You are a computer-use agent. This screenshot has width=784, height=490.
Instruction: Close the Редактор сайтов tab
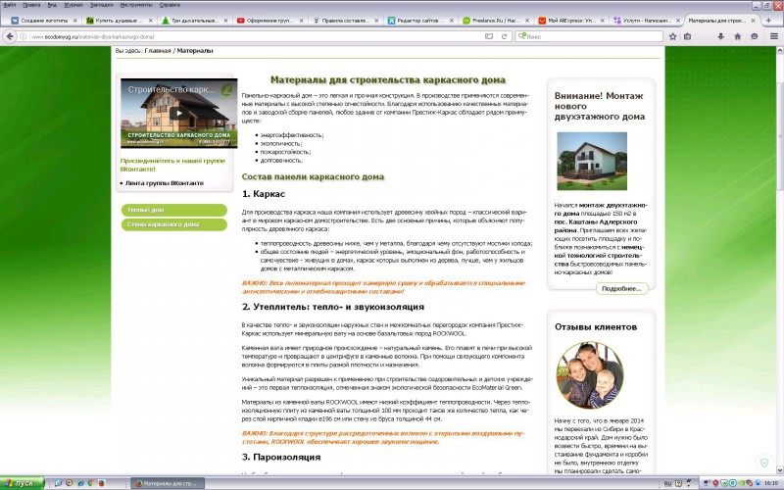(452, 21)
